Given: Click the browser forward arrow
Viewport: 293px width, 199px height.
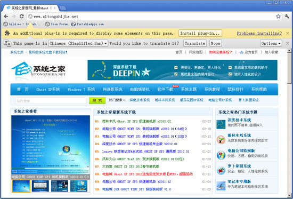Looking at the screenshot, I should click(14, 17).
